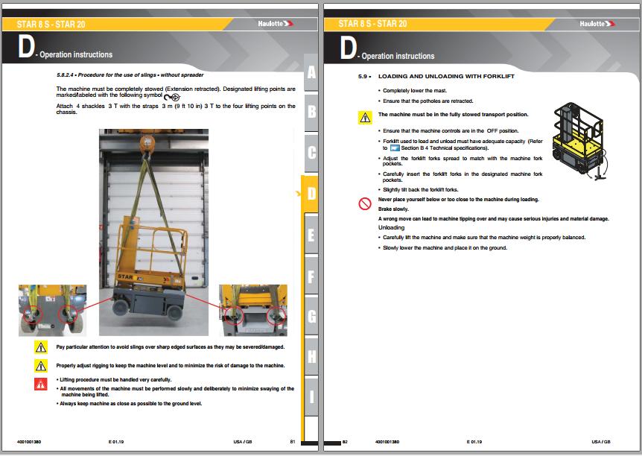
Task: Go to section C side tab
Action: pos(311,153)
